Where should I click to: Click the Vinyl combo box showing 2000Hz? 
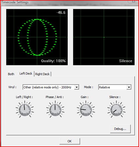pos(51,87)
